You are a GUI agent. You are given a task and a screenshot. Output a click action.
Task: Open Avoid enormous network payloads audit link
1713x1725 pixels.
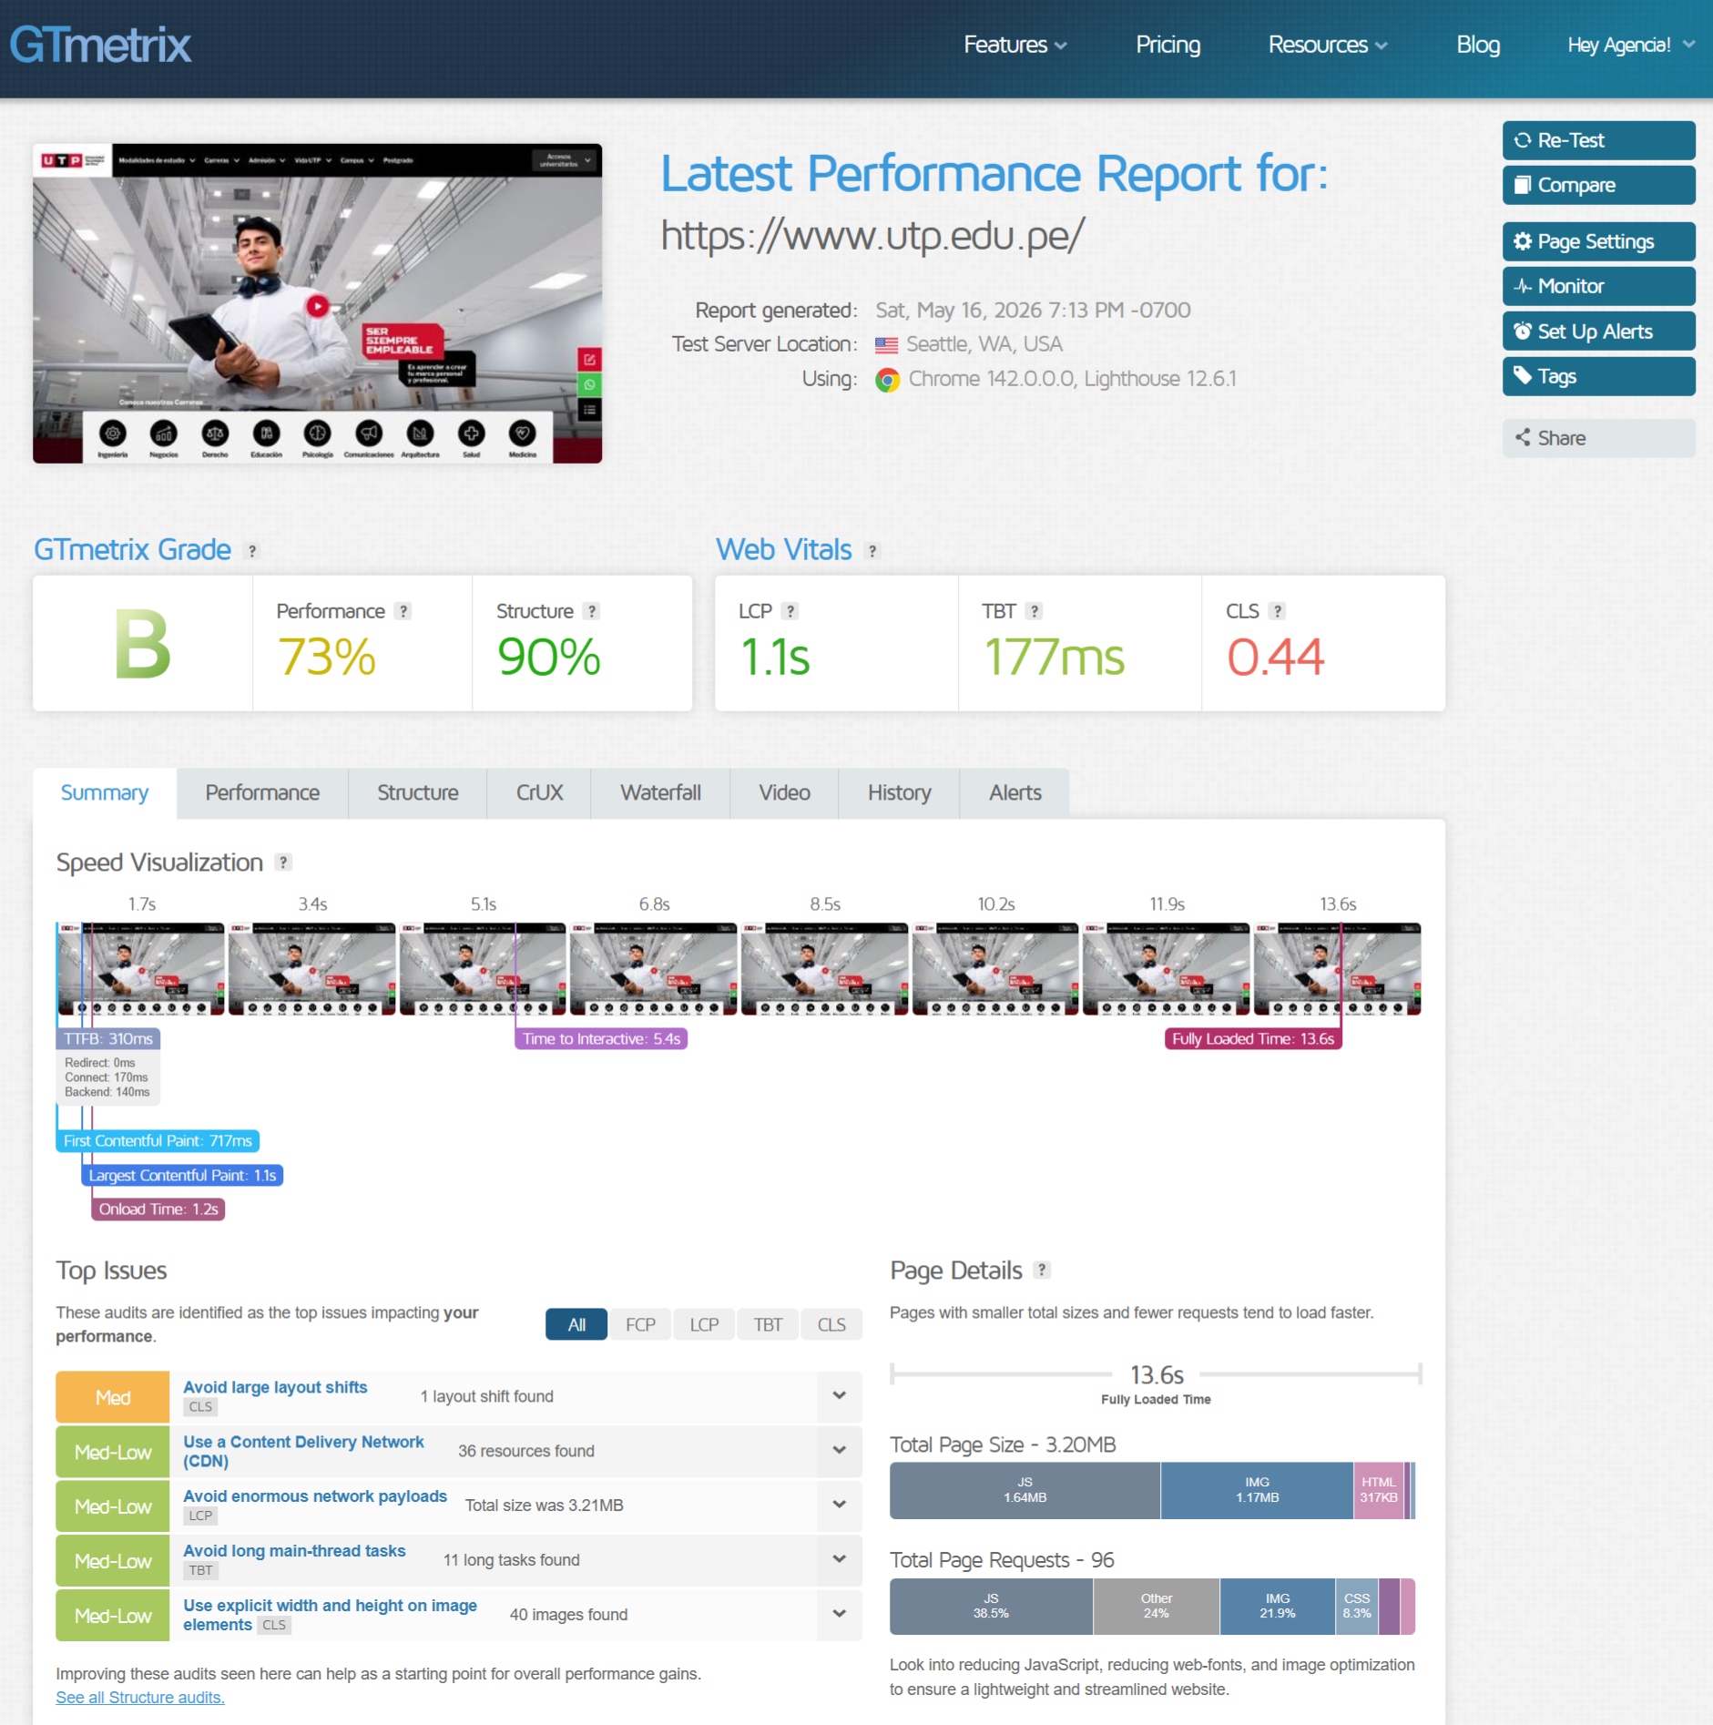point(315,1495)
